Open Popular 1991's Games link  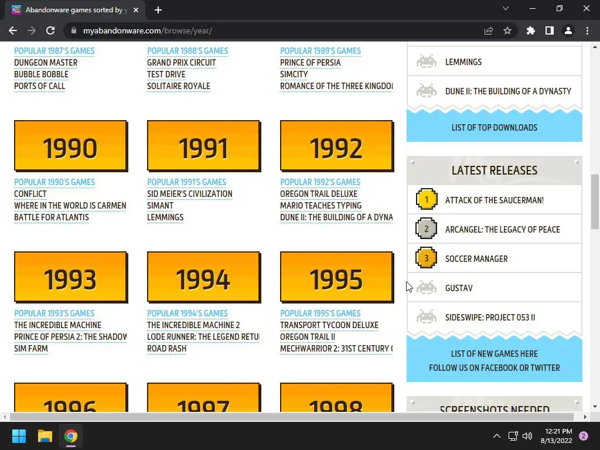pos(187,182)
